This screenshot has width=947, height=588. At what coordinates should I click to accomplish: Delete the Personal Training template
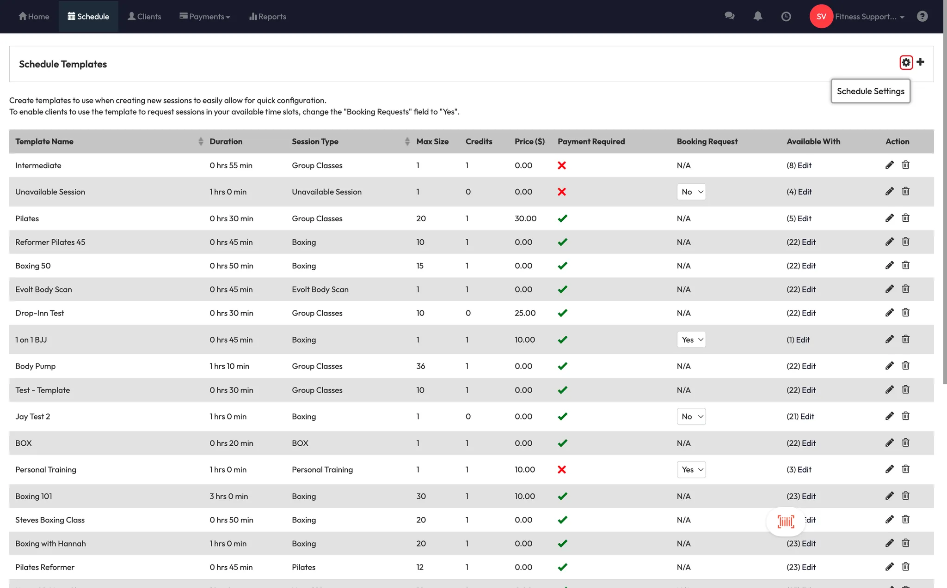click(905, 469)
